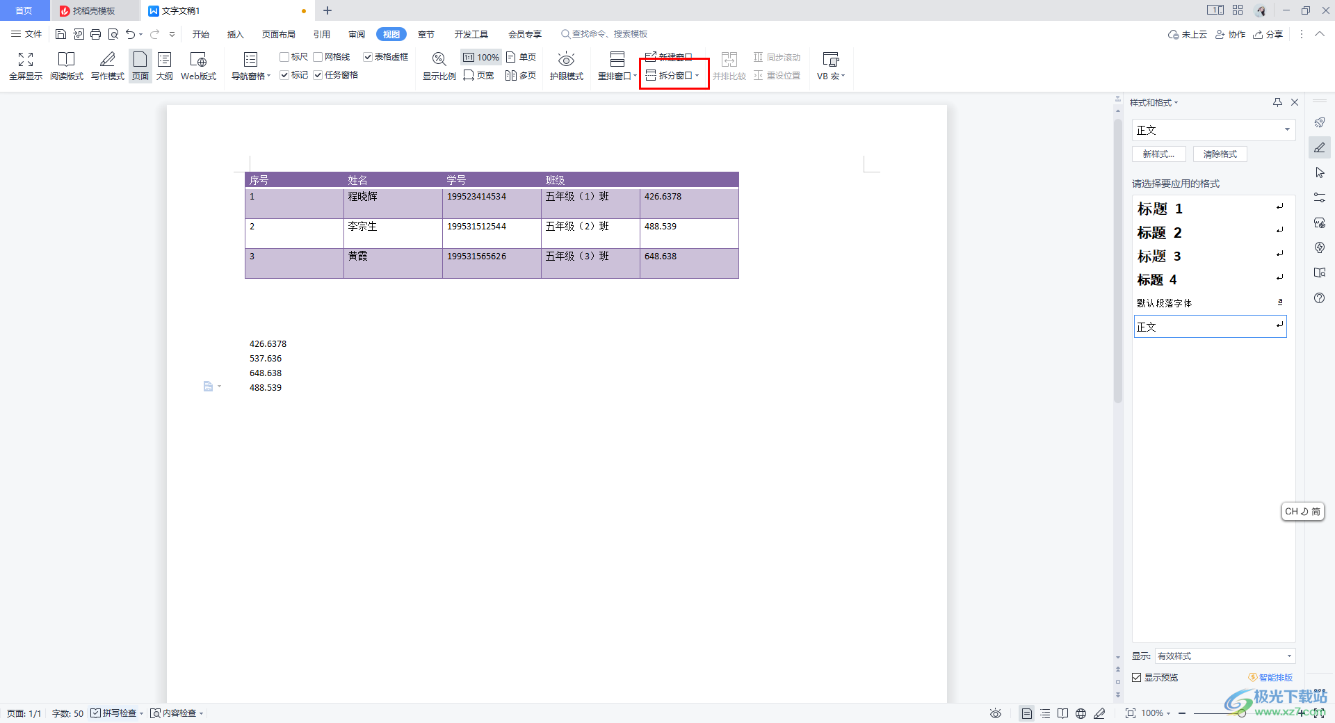
Task: Toggle 拼写检查 spell check in status bar
Action: click(113, 713)
